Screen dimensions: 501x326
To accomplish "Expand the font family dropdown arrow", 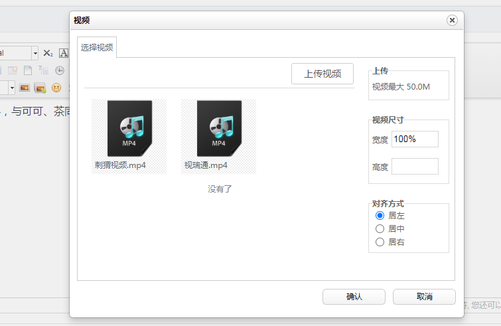I will (x=35, y=53).
